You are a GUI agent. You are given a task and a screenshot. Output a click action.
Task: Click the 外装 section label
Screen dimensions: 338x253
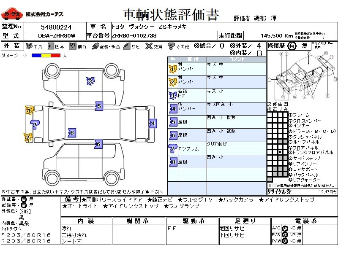click(x=12, y=46)
